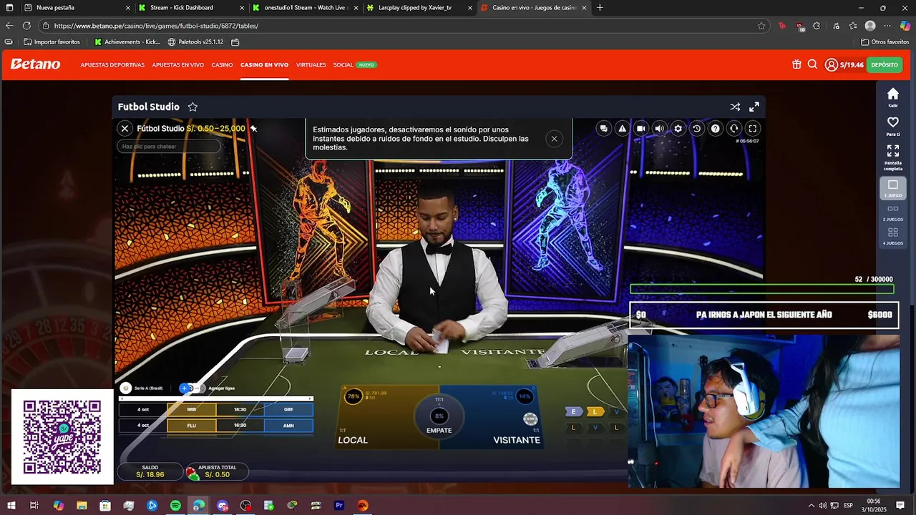This screenshot has width=916, height=515.
Task: Open the in-game chat icon
Action: pyautogui.click(x=604, y=129)
